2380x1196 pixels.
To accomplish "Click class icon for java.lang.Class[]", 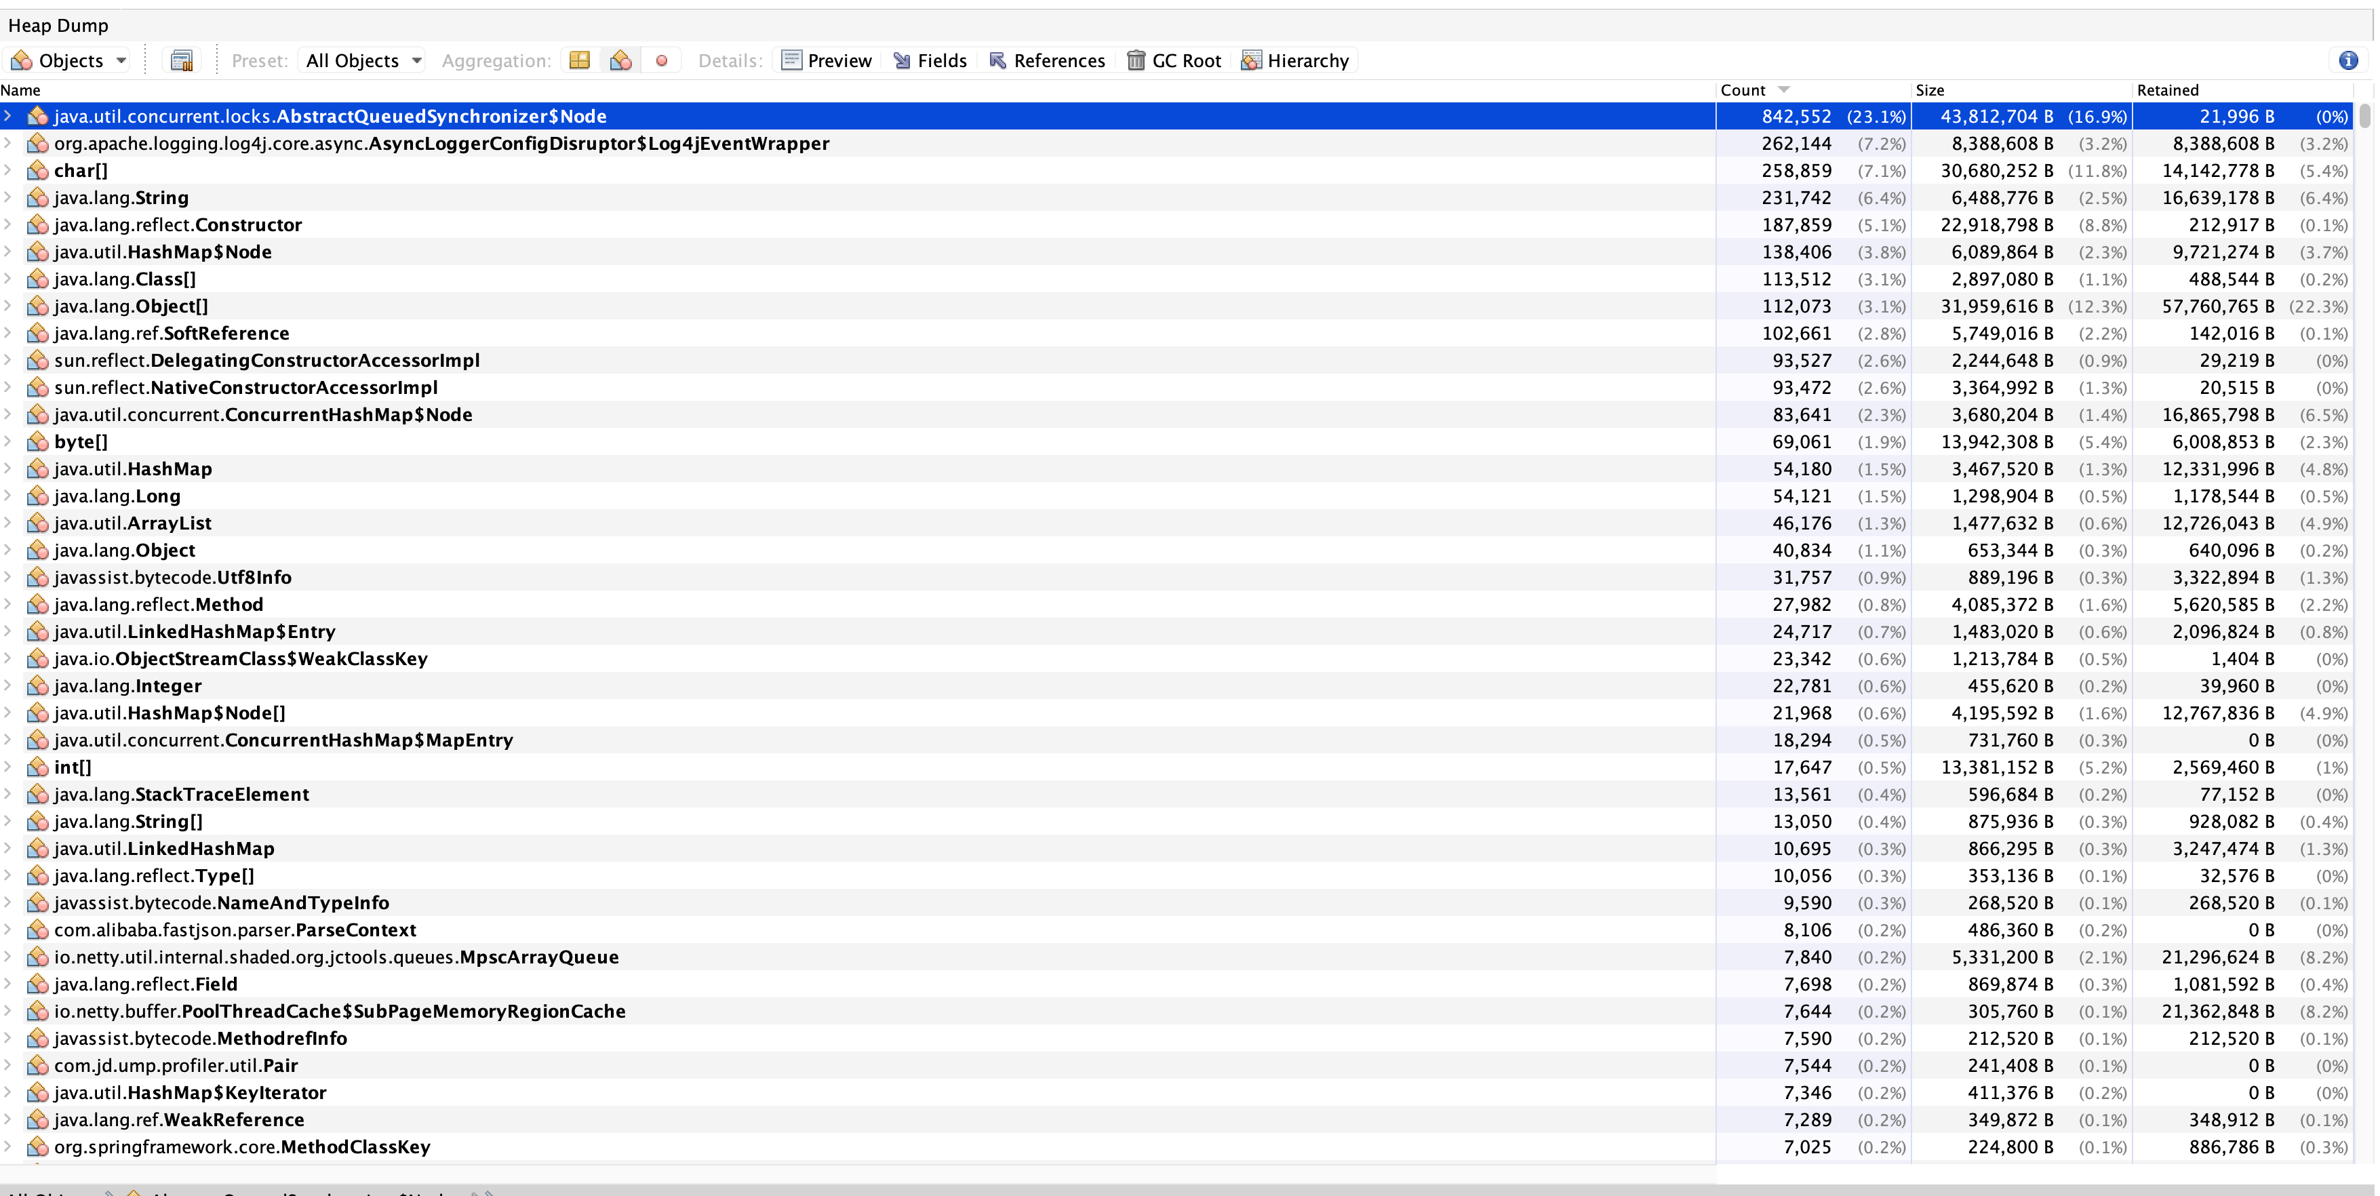I will pos(38,279).
